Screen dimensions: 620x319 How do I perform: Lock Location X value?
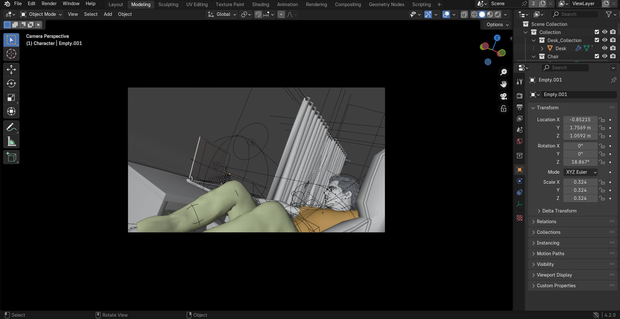pos(602,120)
